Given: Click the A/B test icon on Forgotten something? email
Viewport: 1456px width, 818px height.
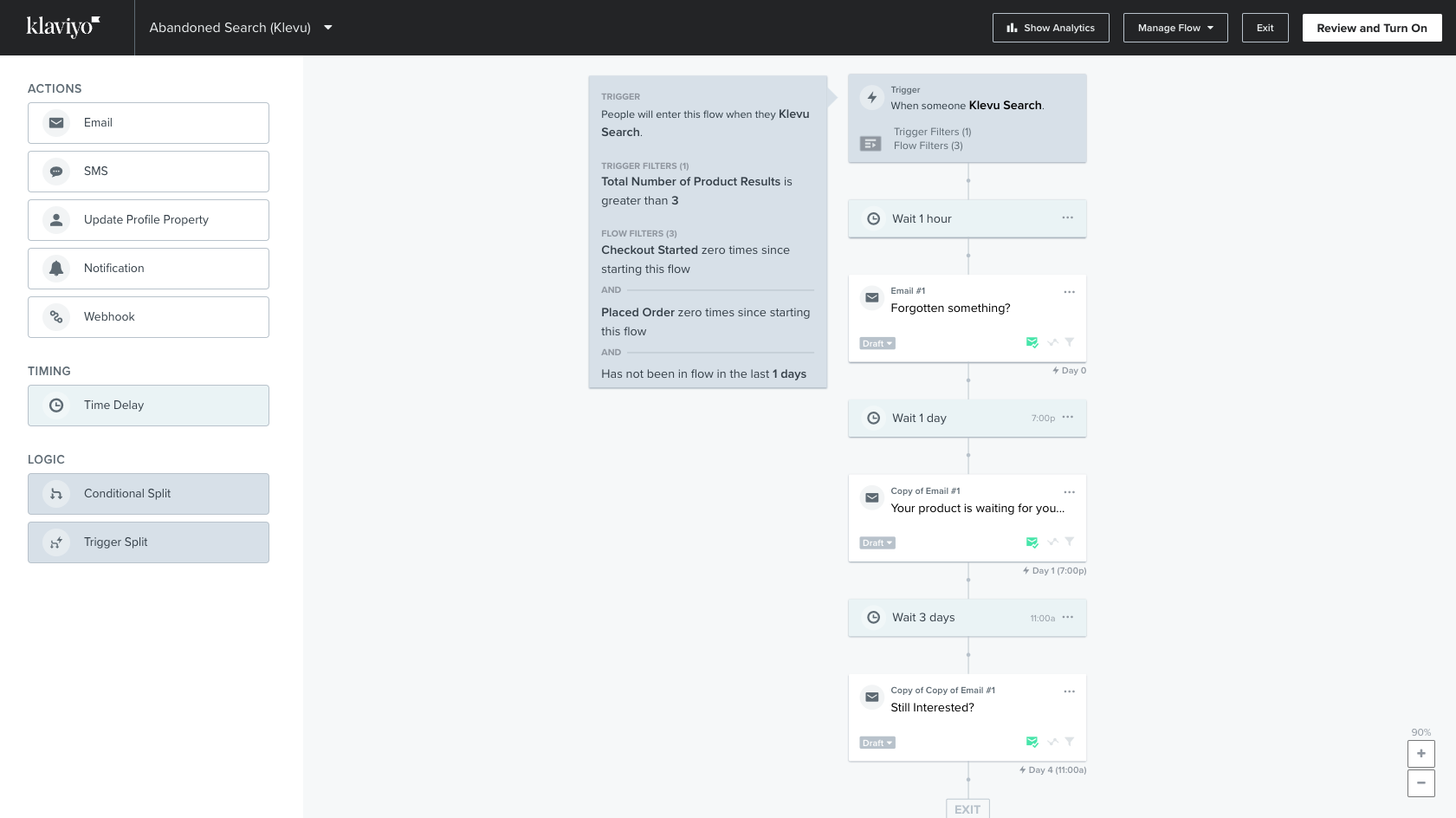Looking at the screenshot, I should pos(1052,342).
